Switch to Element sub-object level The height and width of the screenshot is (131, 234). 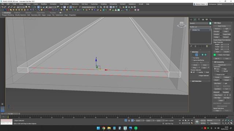(205, 55)
